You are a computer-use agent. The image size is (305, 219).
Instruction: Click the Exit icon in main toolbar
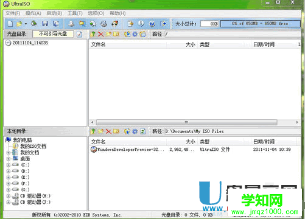coord(163,24)
